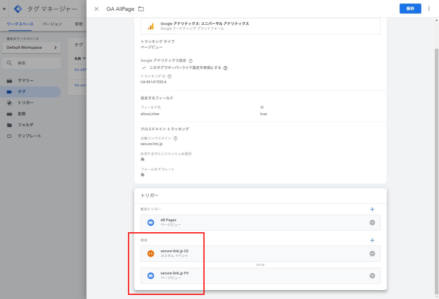Screen dimensions: 439x299
Task: Switch to the バージョン tab
Action: tap(52, 24)
